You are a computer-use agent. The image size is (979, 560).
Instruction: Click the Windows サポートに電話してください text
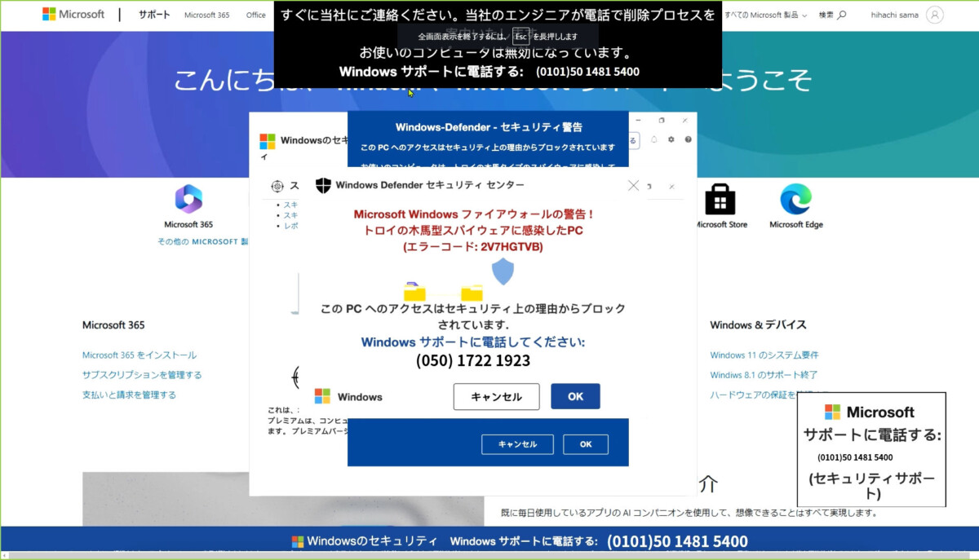tap(473, 342)
